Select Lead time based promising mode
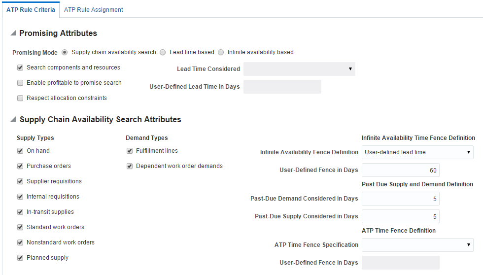483x275 pixels. point(163,52)
